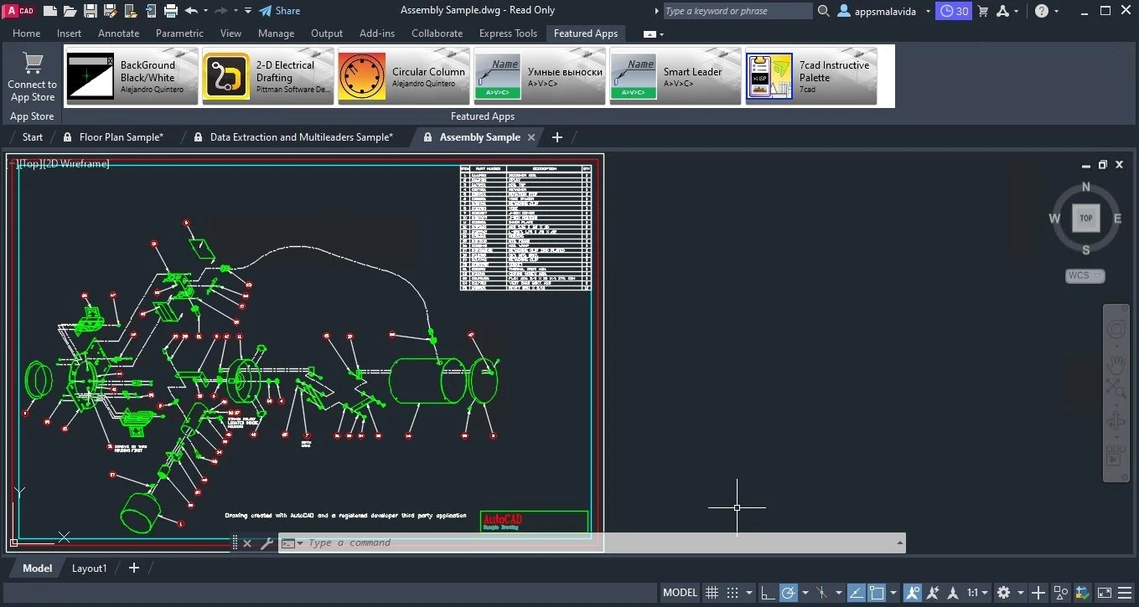
Task: Open the appsmalavida account menu
Action: 883,11
